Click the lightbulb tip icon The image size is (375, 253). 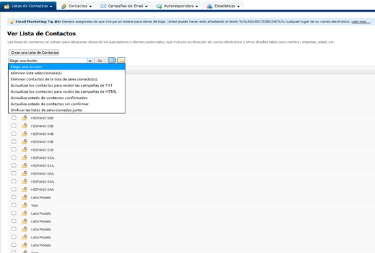tap(12, 22)
